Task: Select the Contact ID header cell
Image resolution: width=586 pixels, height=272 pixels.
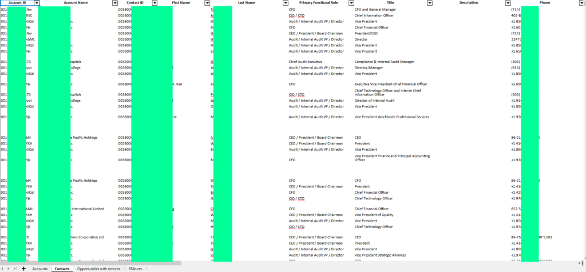Action: (x=135, y=3)
